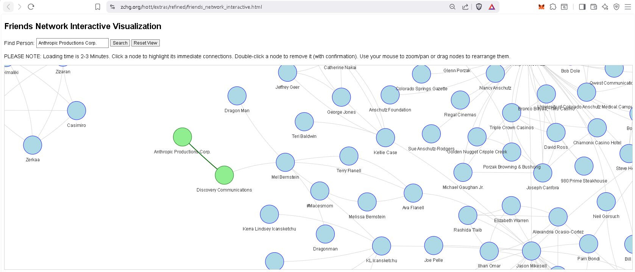Click the zoom out magnifier in address bar
This screenshot has width=635, height=272.
click(452, 7)
